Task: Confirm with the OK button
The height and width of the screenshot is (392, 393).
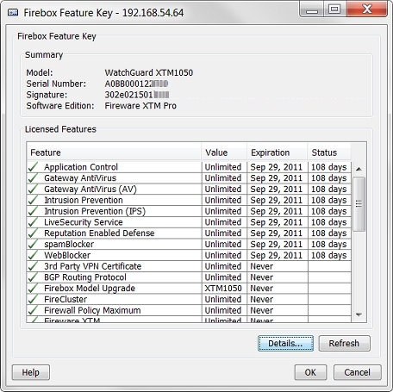Action: (310, 372)
